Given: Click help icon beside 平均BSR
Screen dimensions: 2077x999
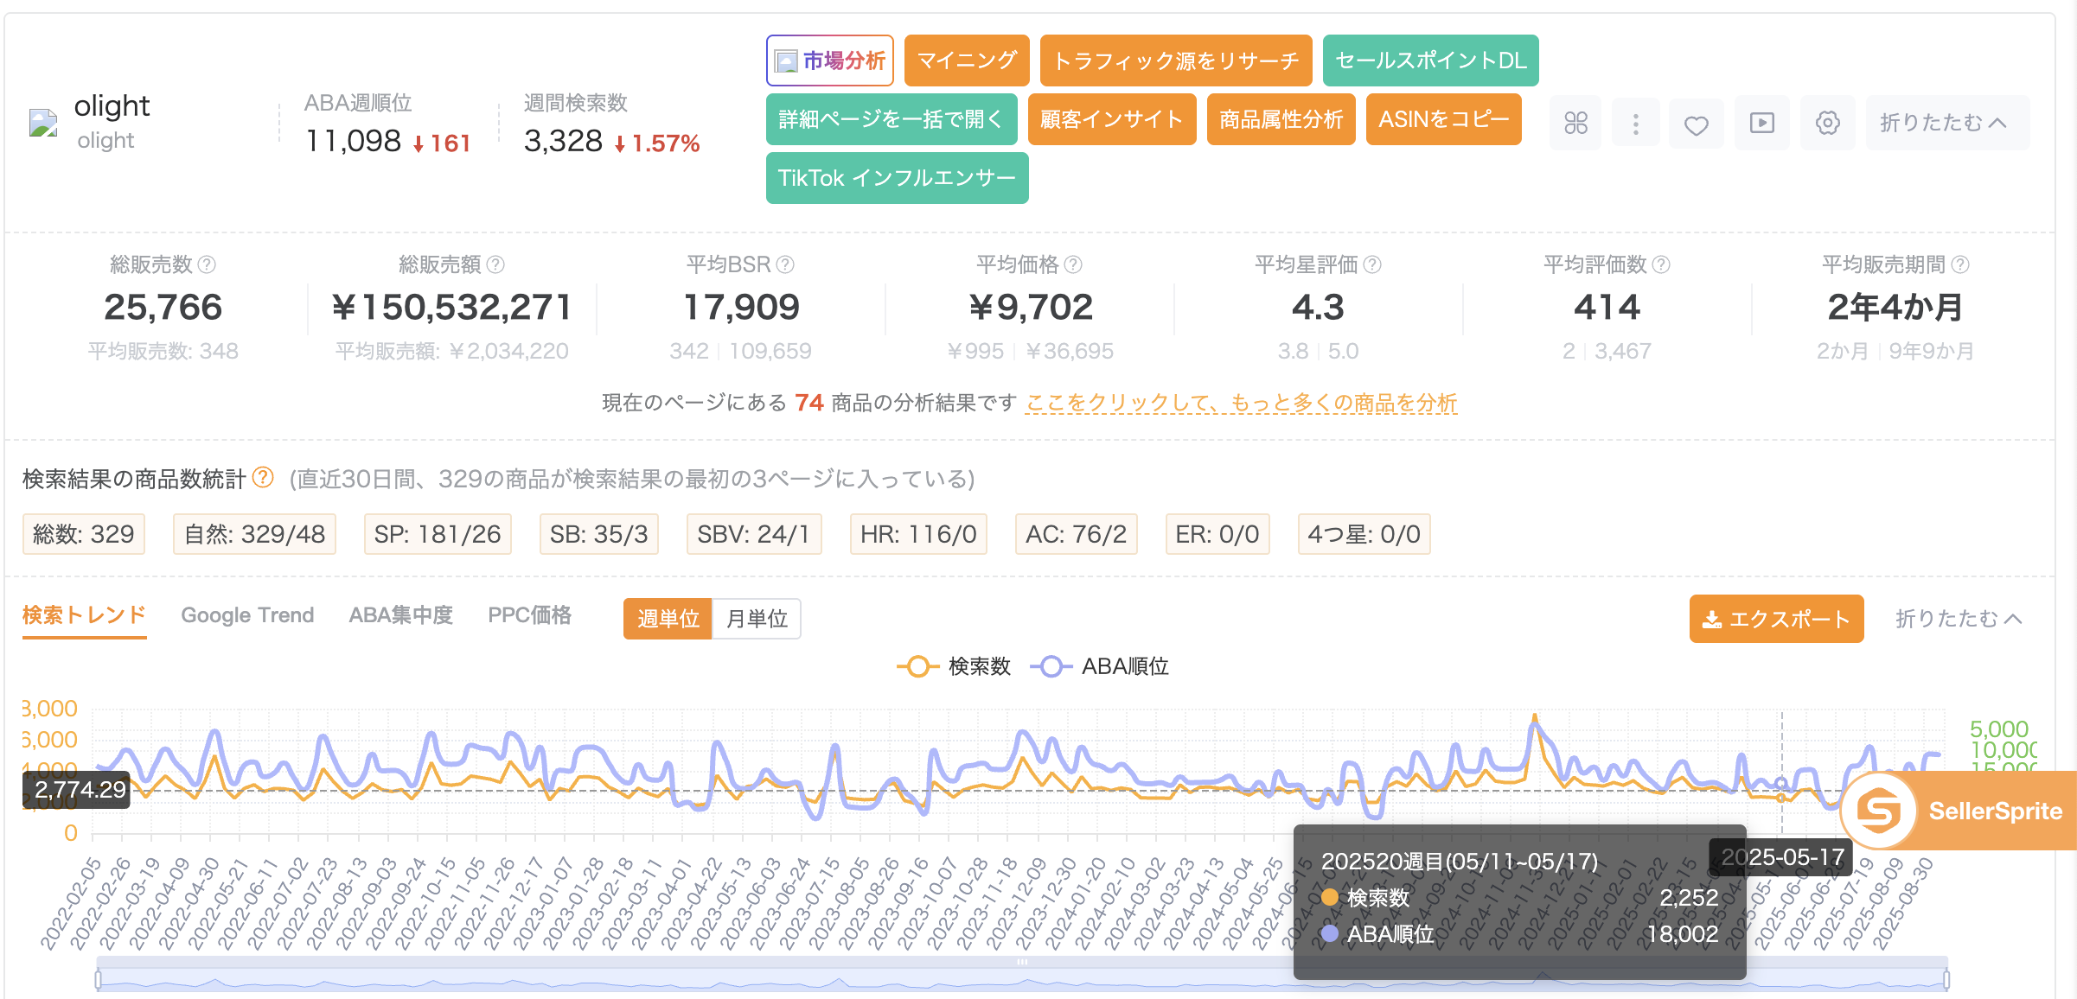Looking at the screenshot, I should point(785,264).
